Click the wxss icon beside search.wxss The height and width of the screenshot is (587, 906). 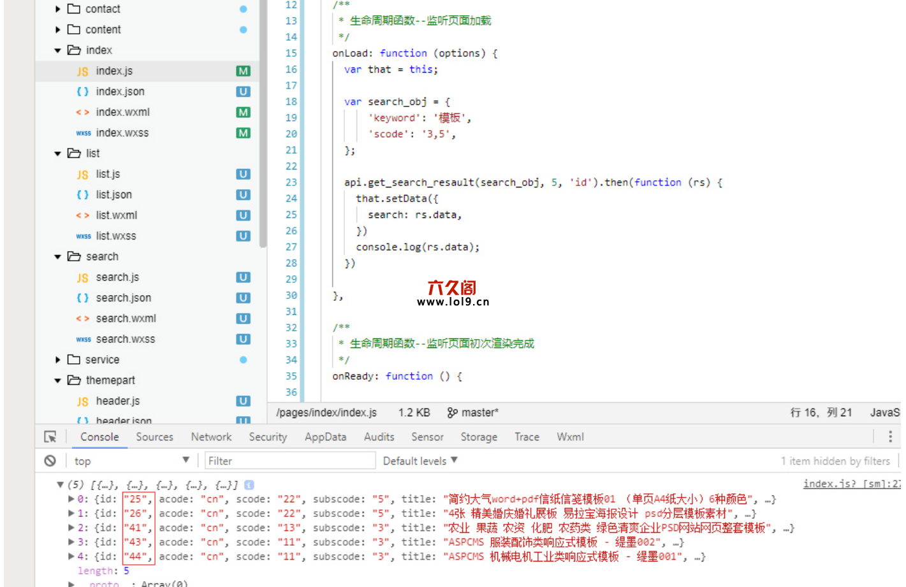[x=84, y=340]
